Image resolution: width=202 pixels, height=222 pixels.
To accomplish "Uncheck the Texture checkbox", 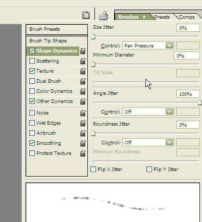I will point(32,71).
